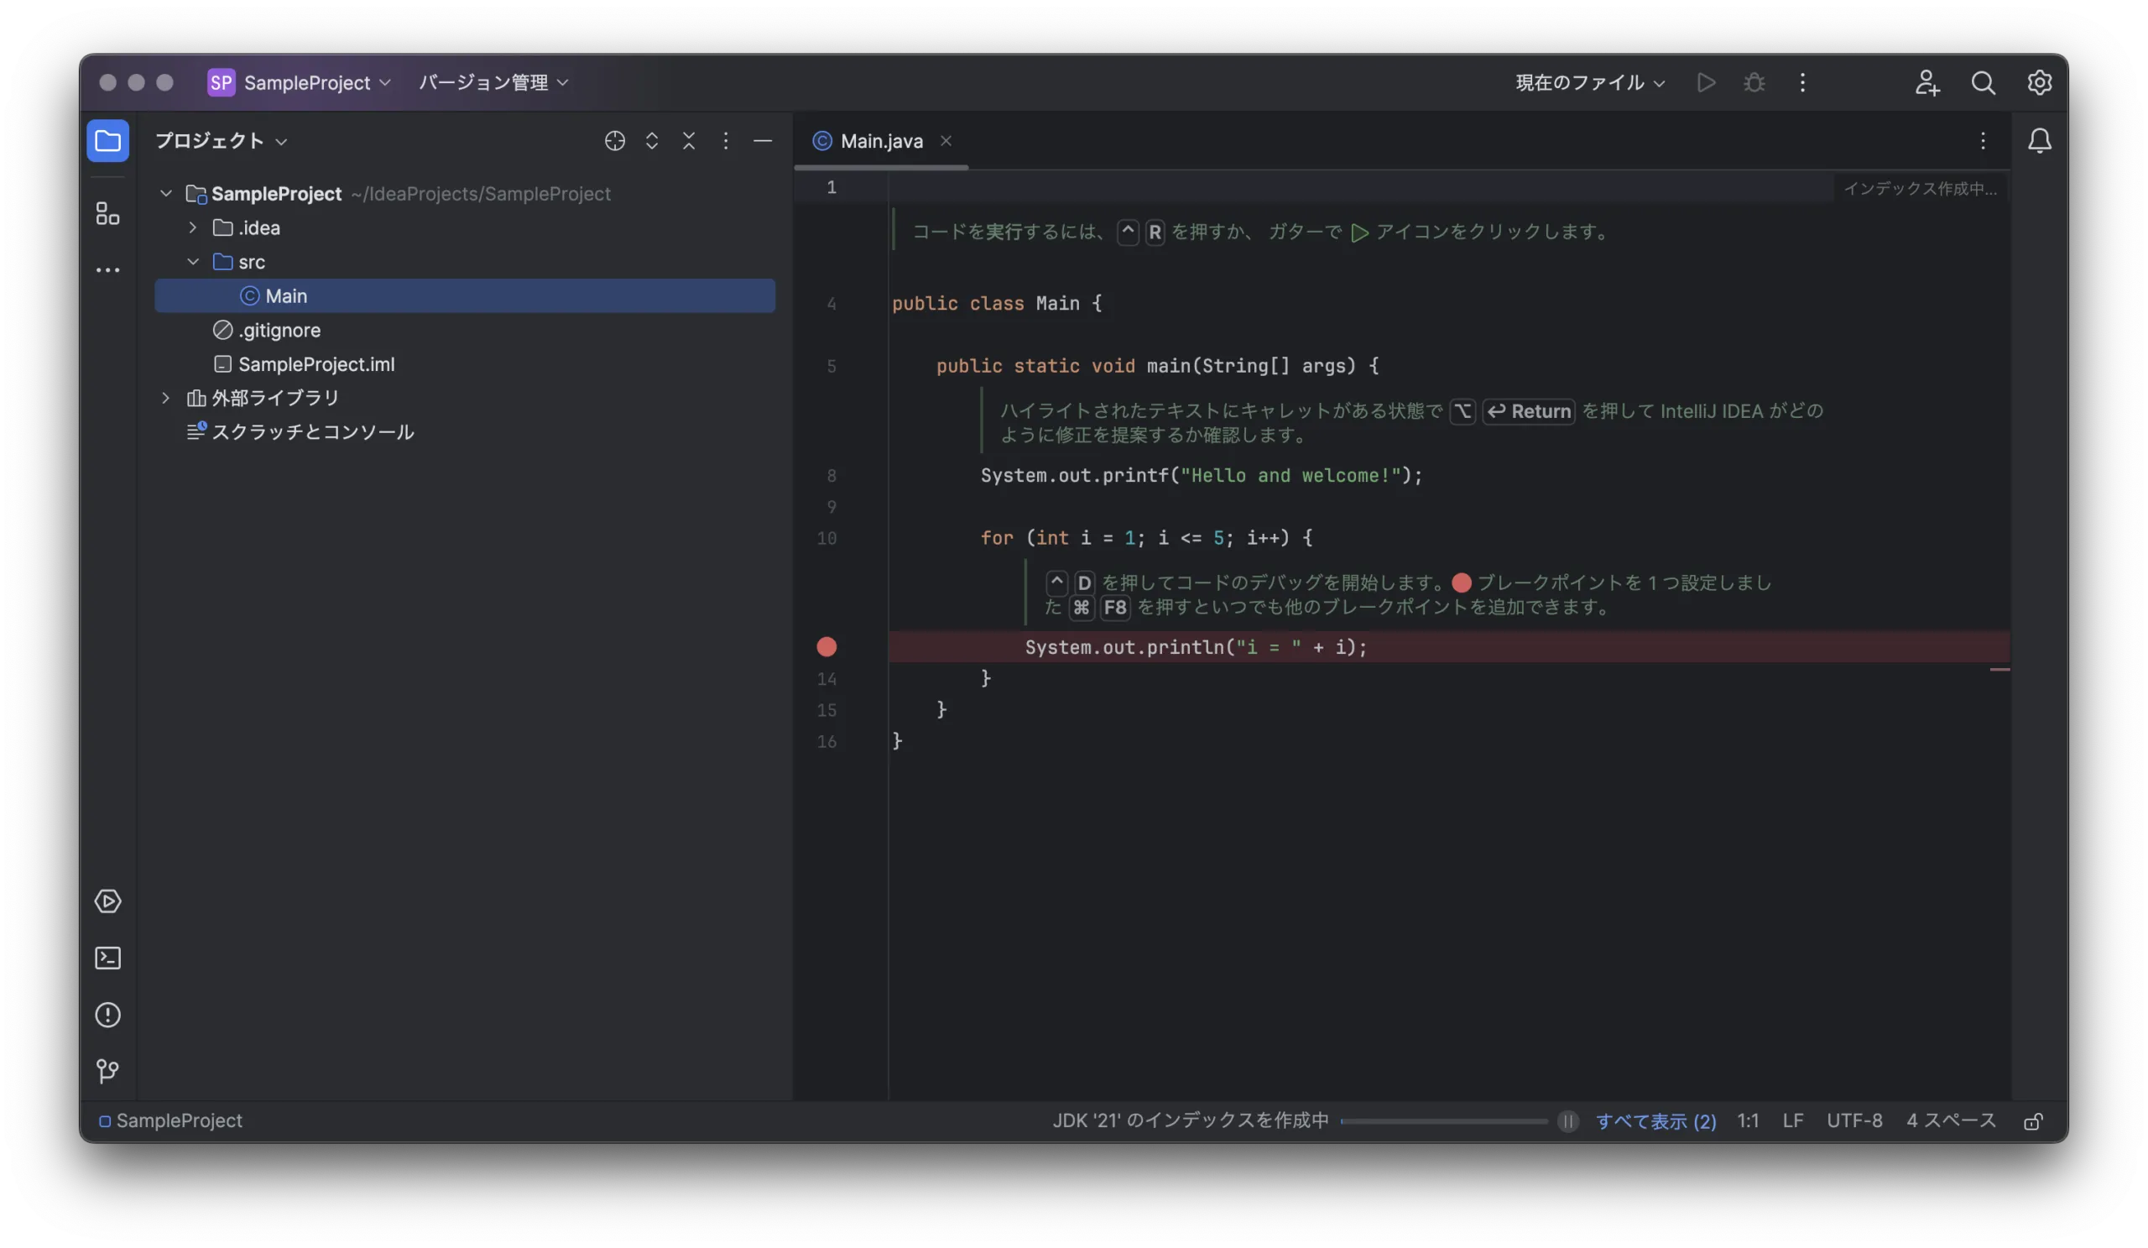This screenshot has height=1248, width=2148.
Task: Place caret in printf Hello and welcome line
Action: pos(1201,476)
